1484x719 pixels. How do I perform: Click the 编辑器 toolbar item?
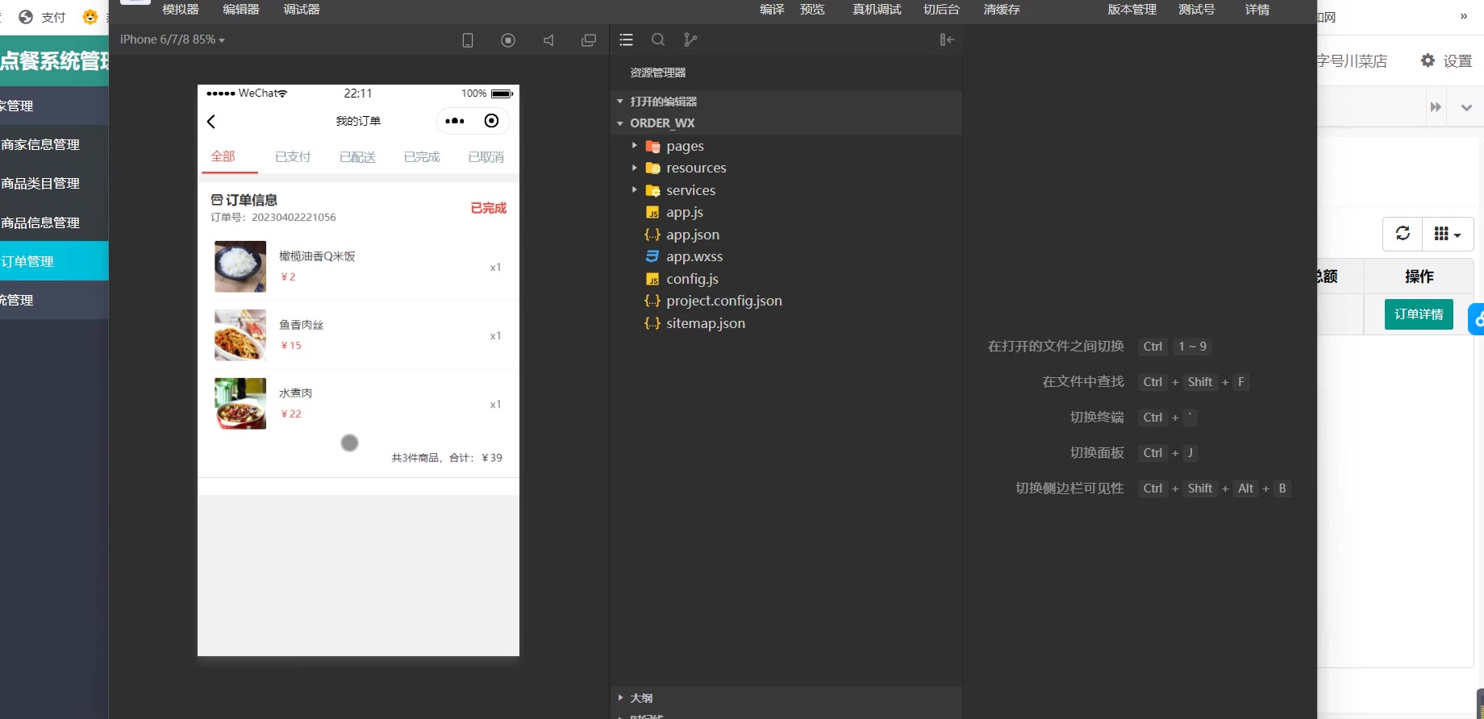pyautogui.click(x=241, y=9)
